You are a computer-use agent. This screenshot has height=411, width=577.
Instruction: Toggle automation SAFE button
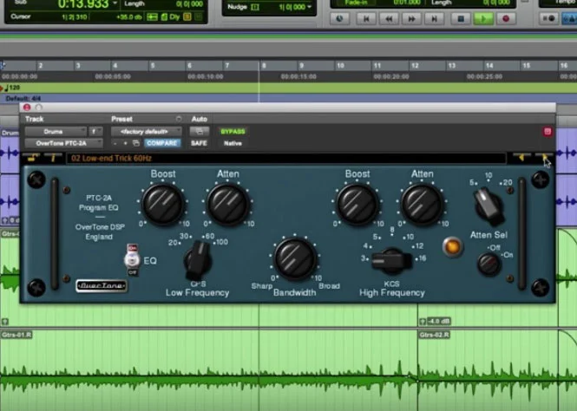tap(199, 143)
